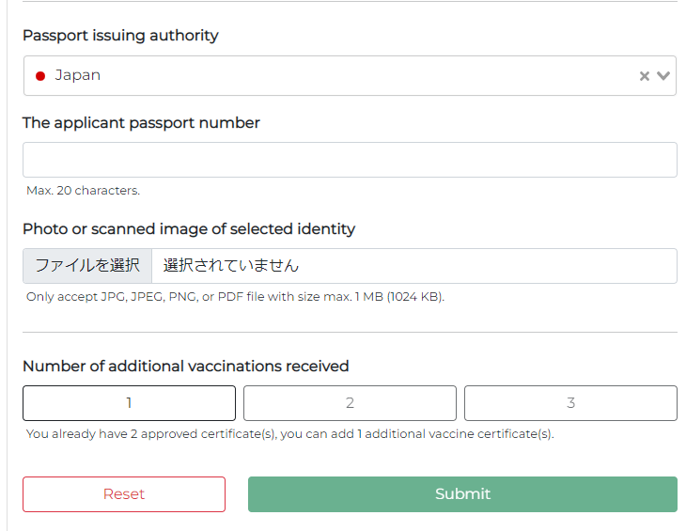Click the accepted file types hint text

pyautogui.click(x=235, y=297)
